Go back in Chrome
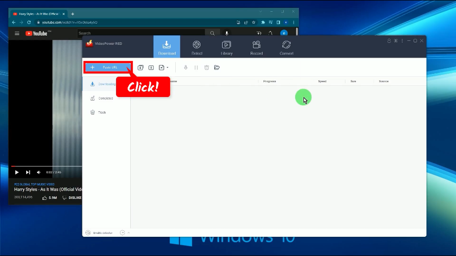This screenshot has width=456, height=256. point(14,22)
